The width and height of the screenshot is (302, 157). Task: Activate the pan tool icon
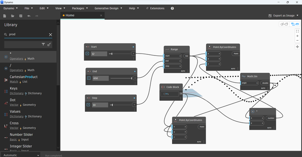tap(297, 47)
